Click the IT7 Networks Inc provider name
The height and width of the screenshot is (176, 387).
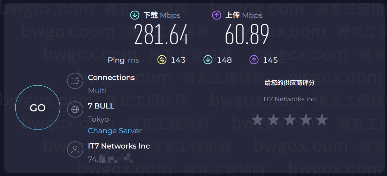tap(119, 146)
